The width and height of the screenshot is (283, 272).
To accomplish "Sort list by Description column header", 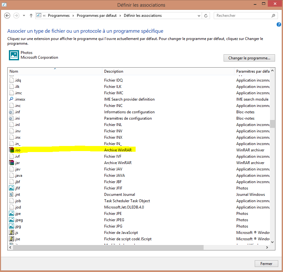I will 168,71.
